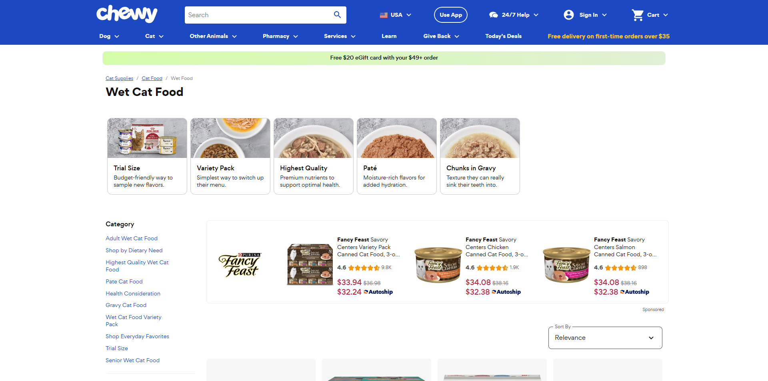The image size is (768, 381).
Task: Open the Sort By Relevance dropdown
Action: (605, 338)
